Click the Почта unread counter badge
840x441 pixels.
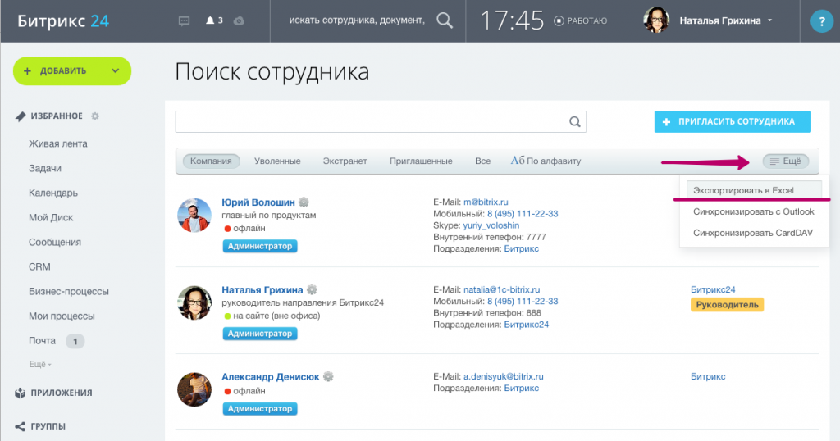click(75, 341)
